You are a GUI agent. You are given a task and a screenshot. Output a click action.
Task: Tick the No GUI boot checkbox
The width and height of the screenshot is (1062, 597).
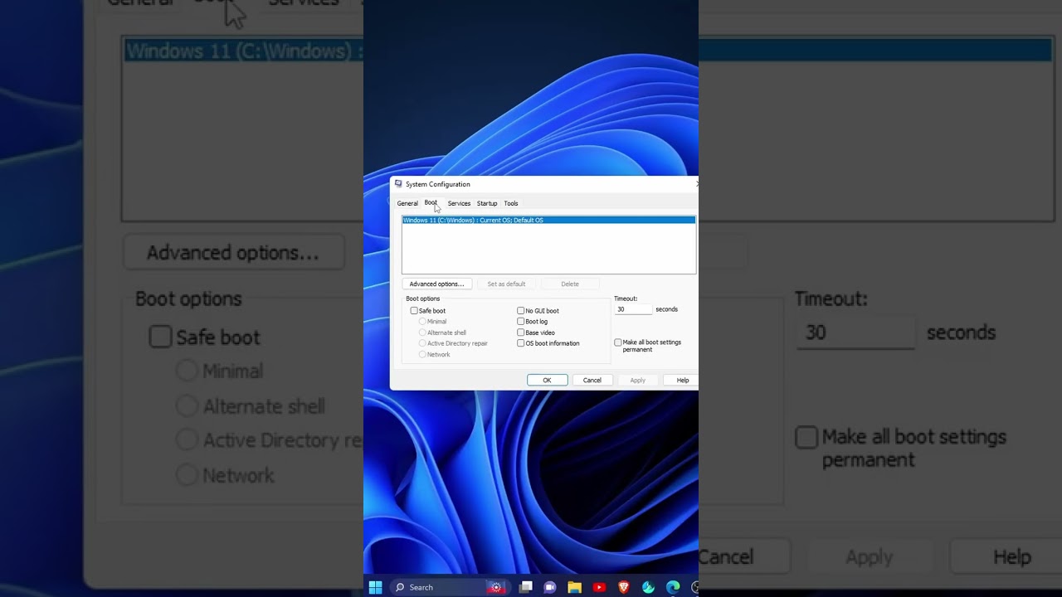[x=520, y=311]
